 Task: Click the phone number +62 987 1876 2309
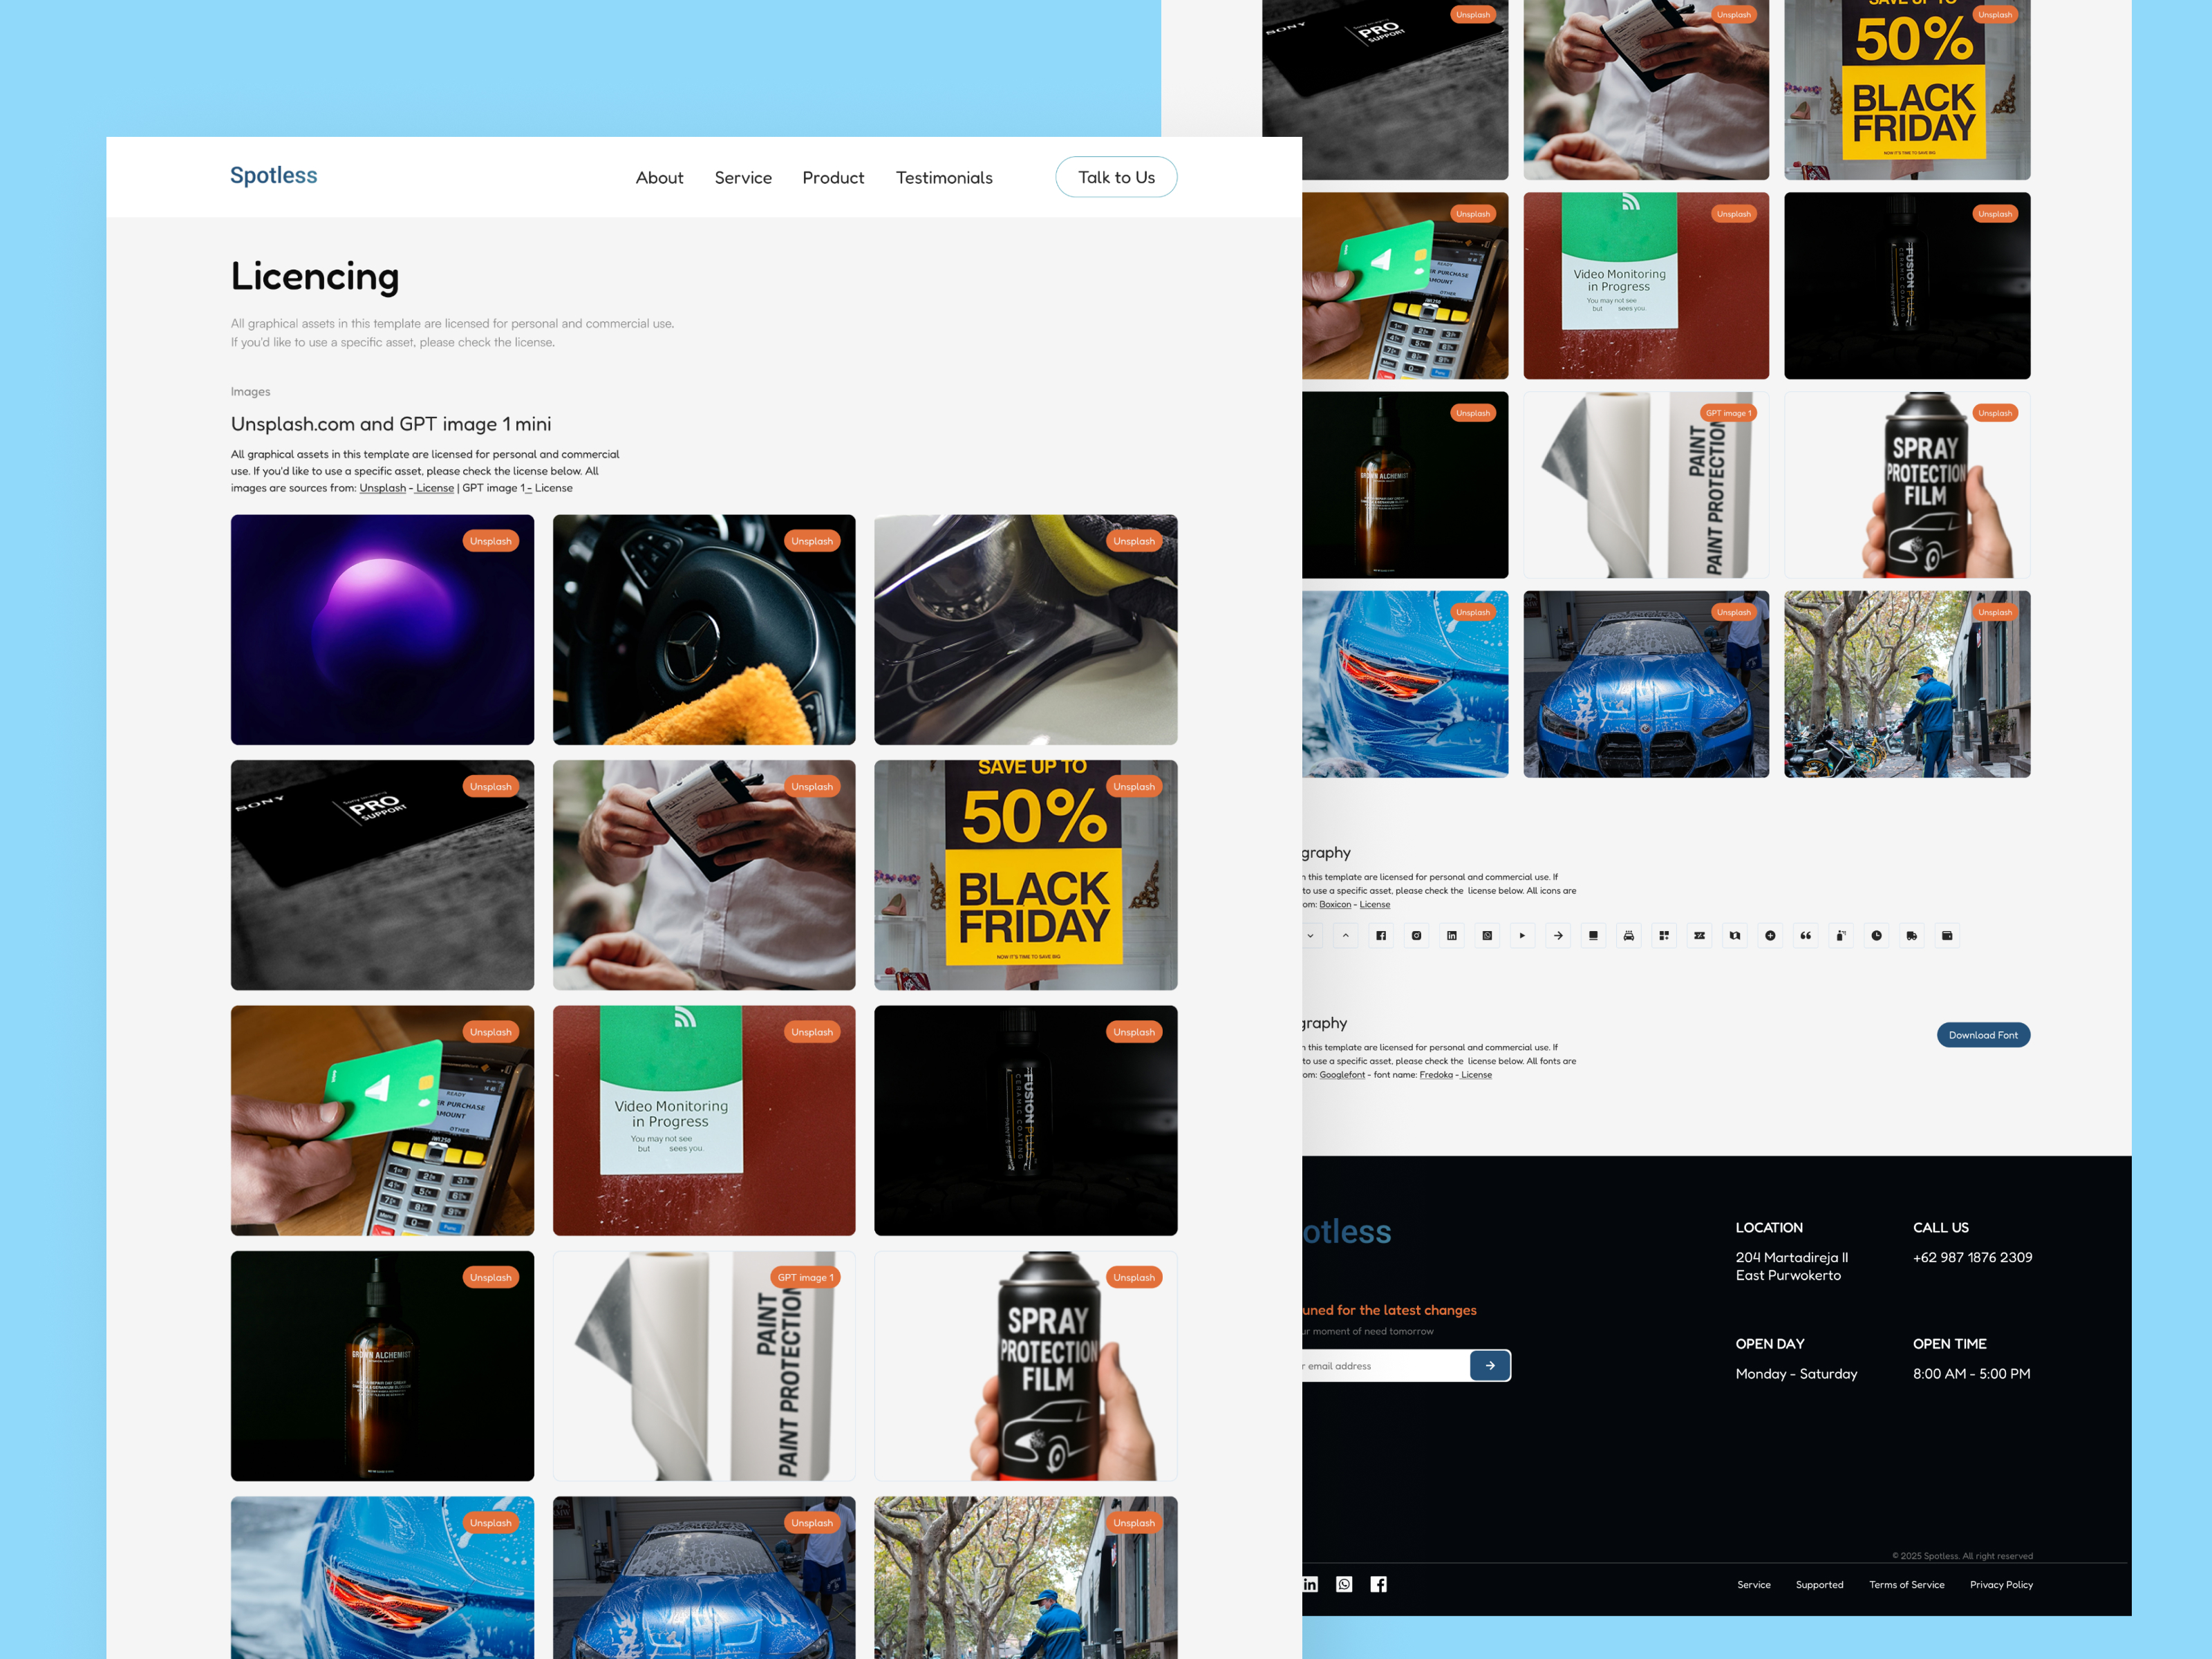(1972, 1257)
